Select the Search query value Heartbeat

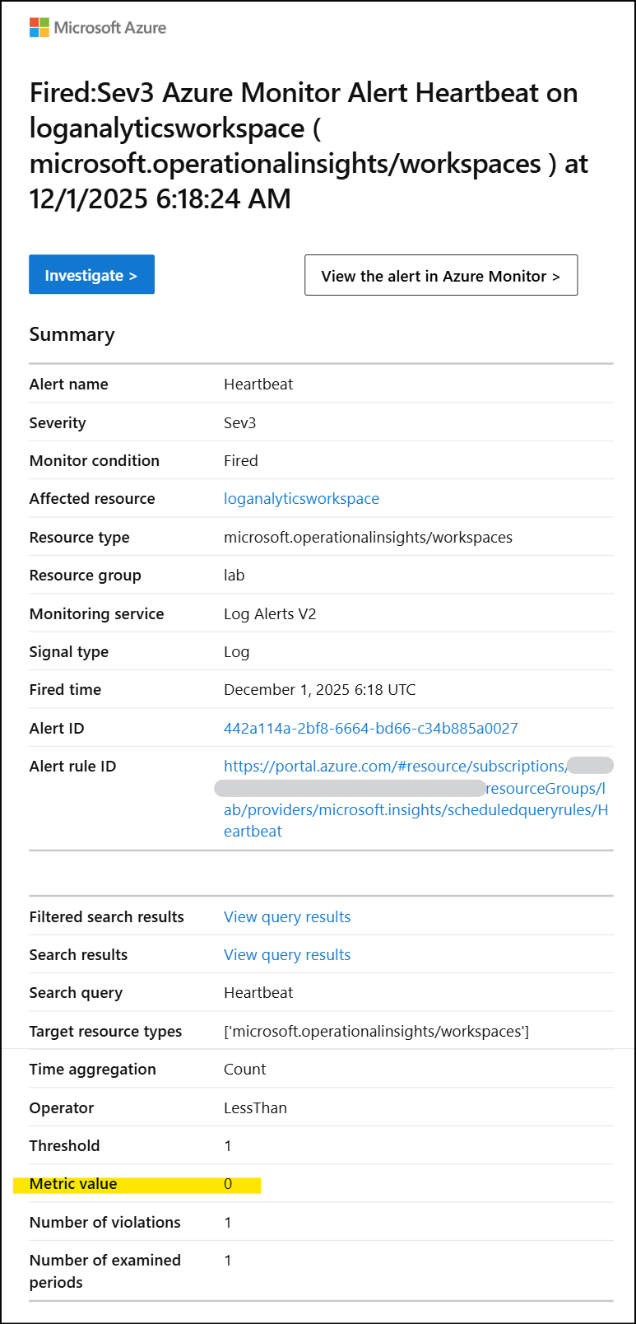pos(258,993)
